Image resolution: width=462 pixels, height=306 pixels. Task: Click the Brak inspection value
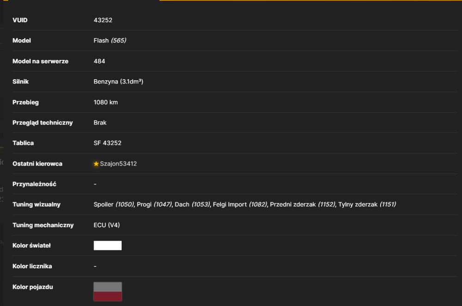click(100, 123)
